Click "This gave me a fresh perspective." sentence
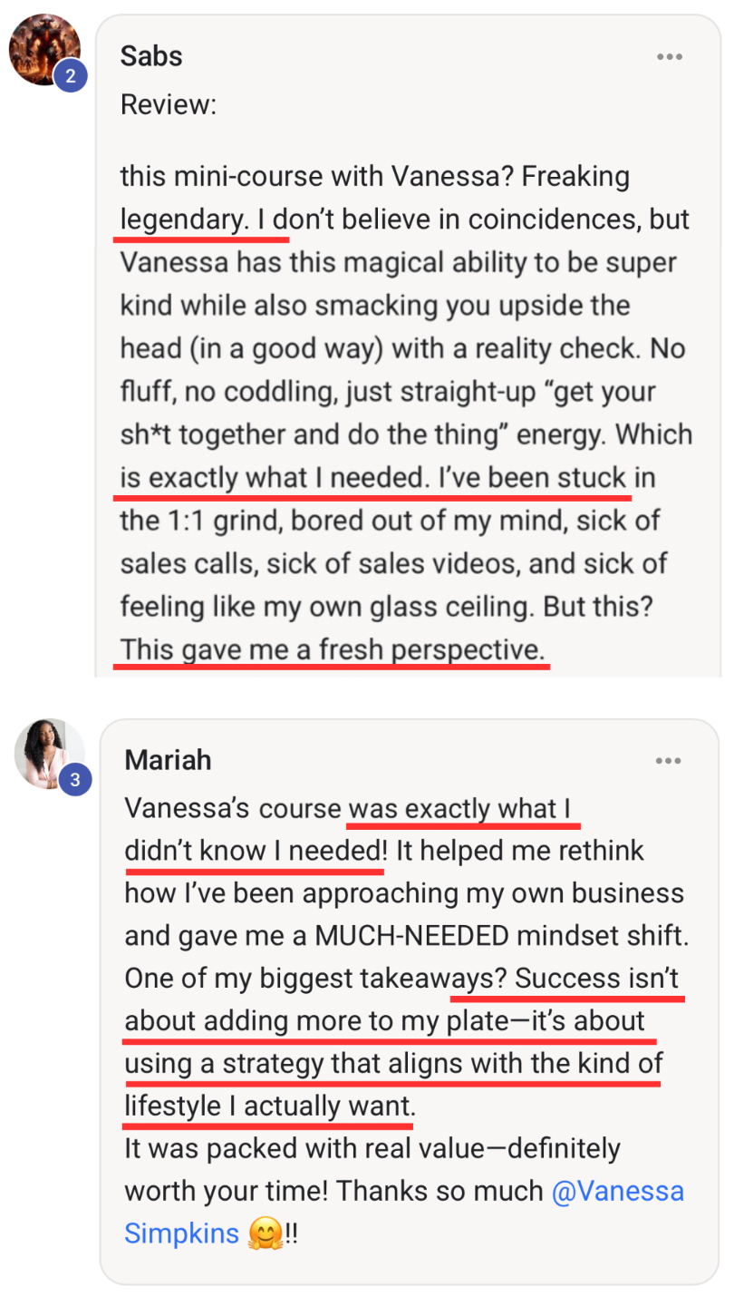The image size is (734, 1306). tap(333, 649)
